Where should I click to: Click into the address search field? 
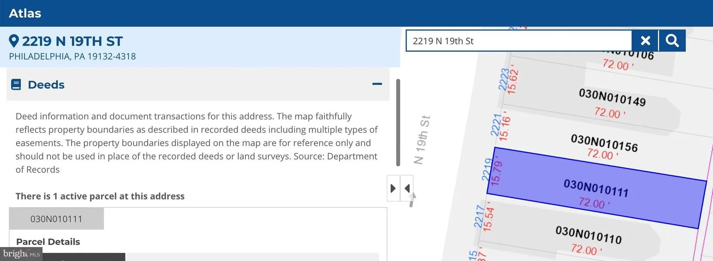coord(518,41)
